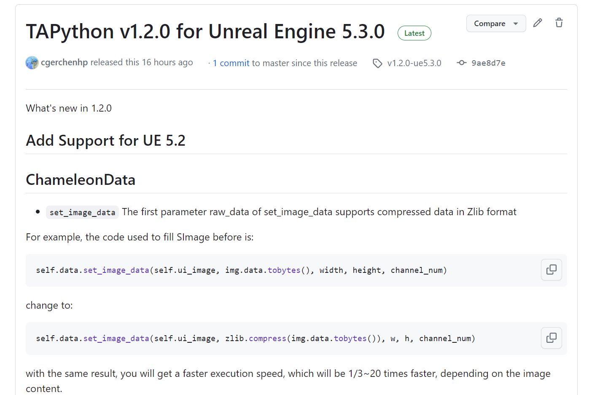592x395 pixels.
Task: Open the TAPython v1.2.0 release title
Action: click(x=205, y=32)
